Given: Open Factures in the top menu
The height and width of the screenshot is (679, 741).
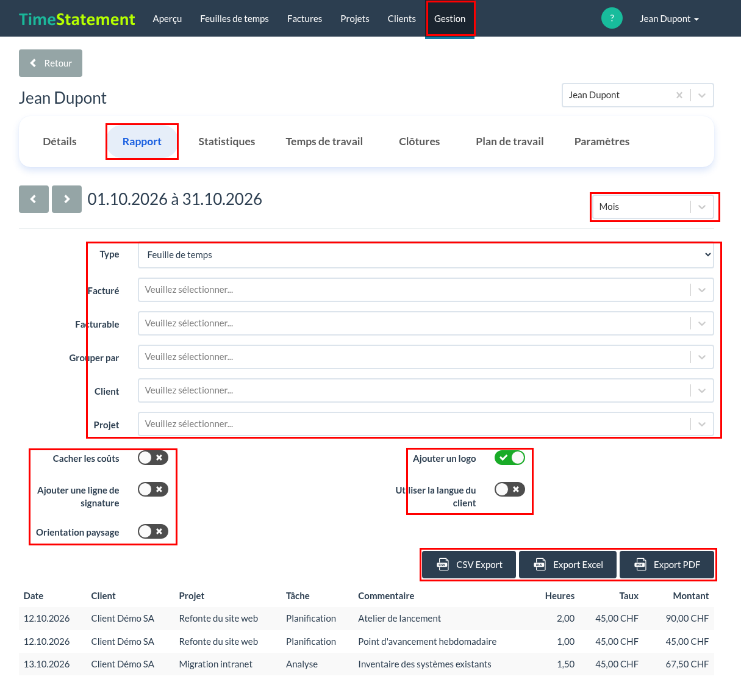Looking at the screenshot, I should tap(304, 19).
